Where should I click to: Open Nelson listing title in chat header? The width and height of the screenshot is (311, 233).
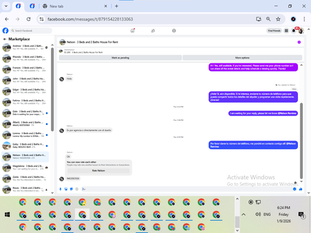pos(92,42)
